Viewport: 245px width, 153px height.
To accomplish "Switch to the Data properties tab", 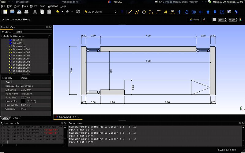I will coord(15,118).
